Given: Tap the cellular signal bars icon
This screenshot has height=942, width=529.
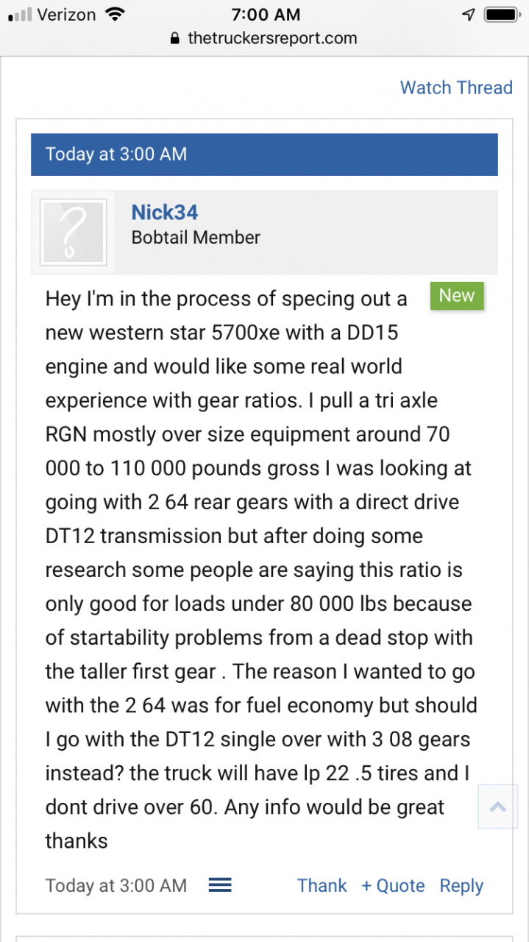Looking at the screenshot, I should 18,15.
